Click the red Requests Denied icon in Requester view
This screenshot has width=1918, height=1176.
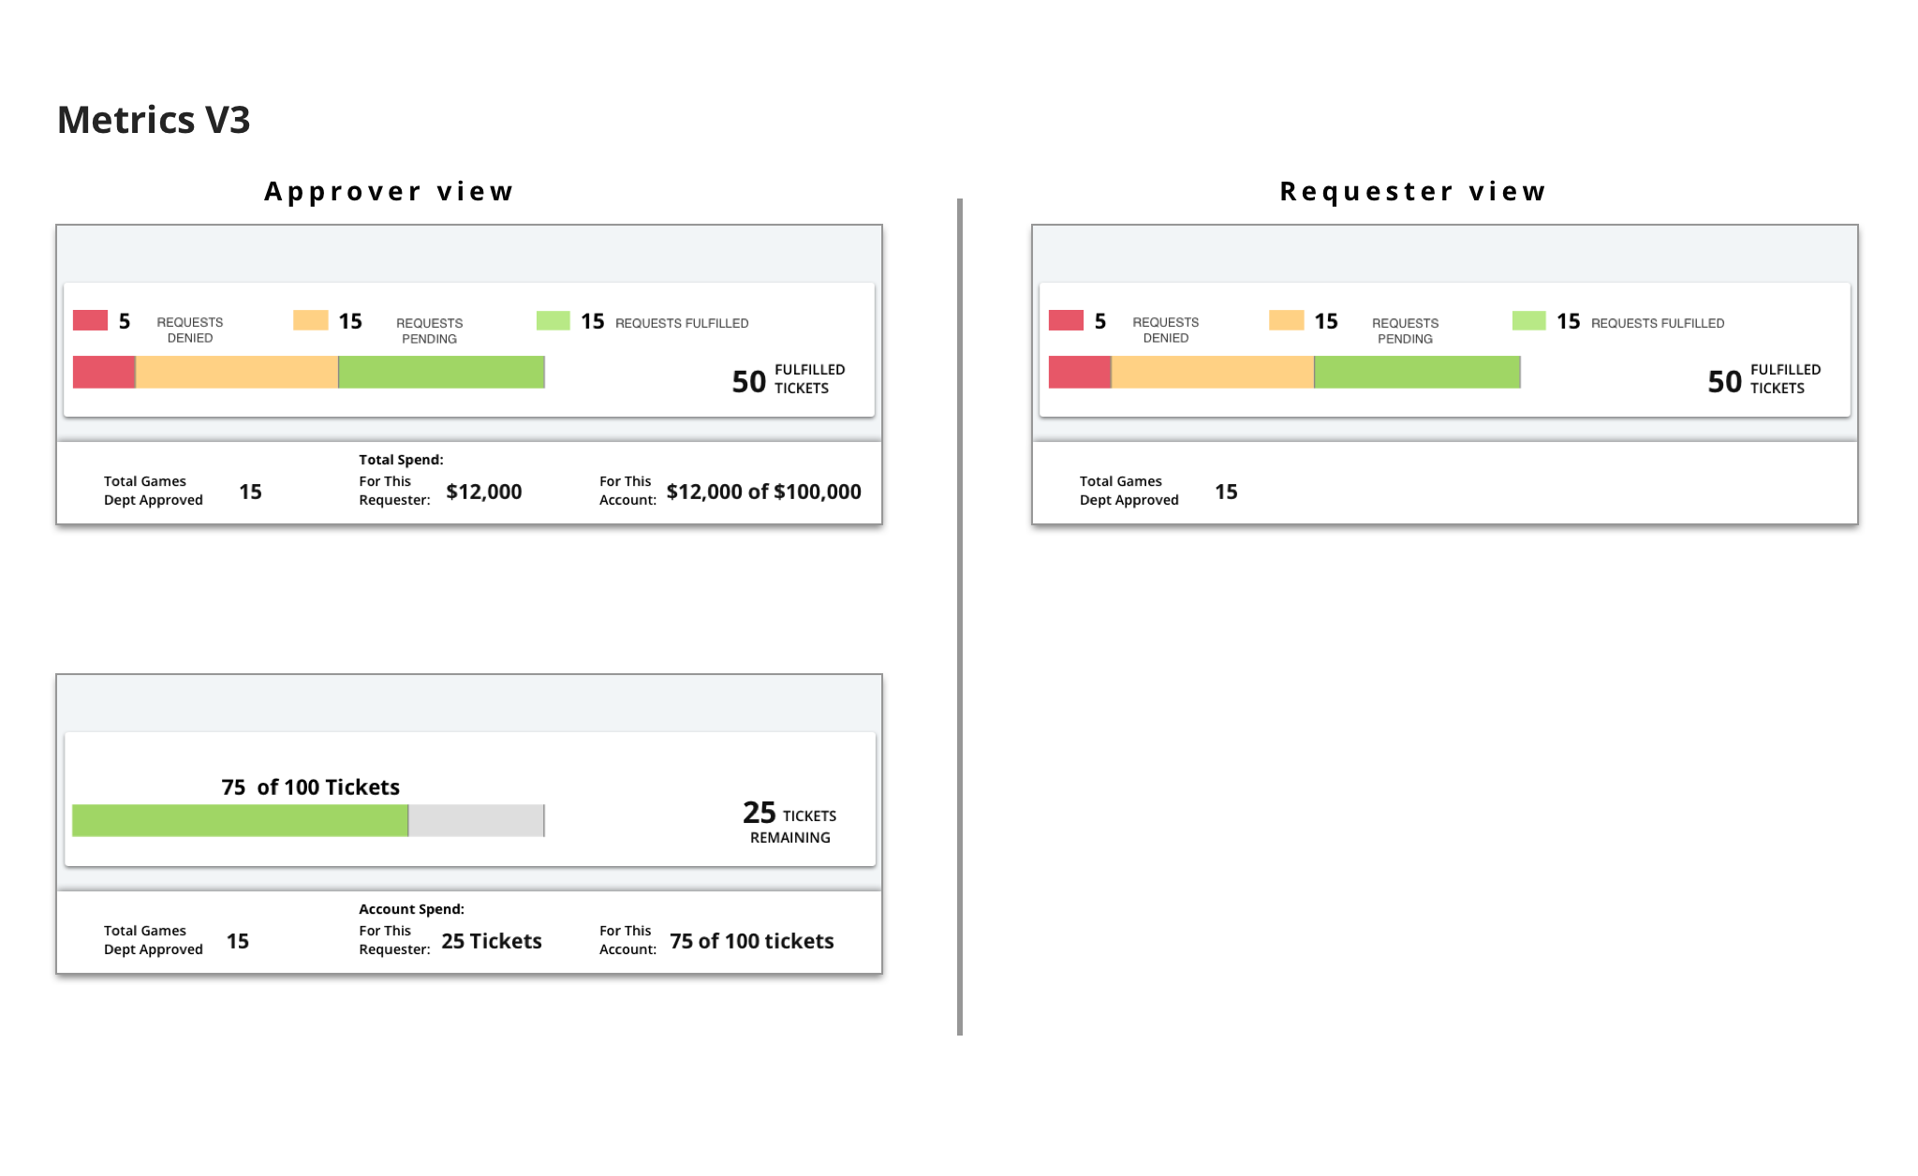coord(1070,322)
